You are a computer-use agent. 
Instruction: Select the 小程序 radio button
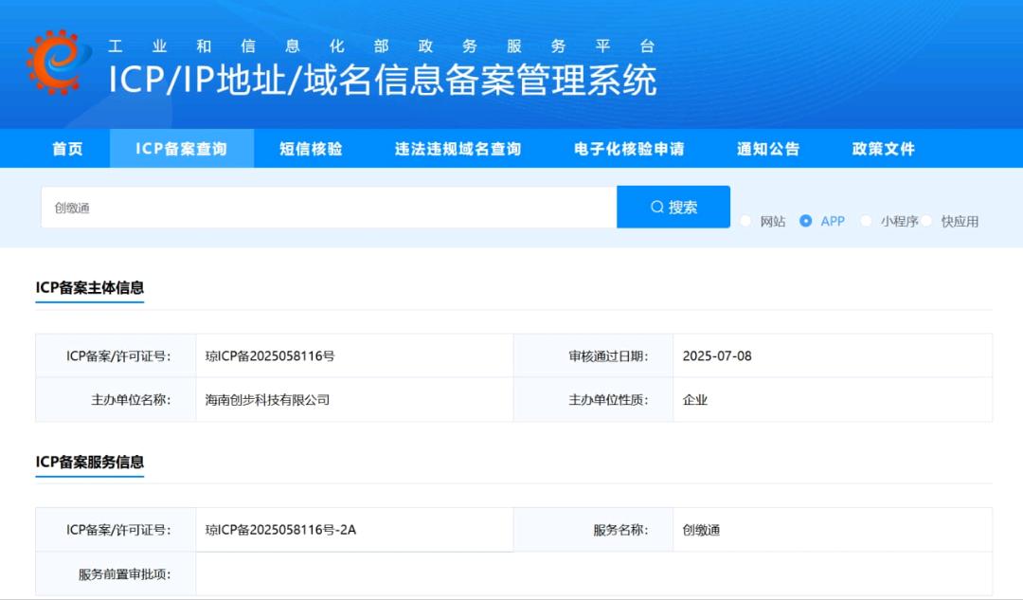[865, 221]
